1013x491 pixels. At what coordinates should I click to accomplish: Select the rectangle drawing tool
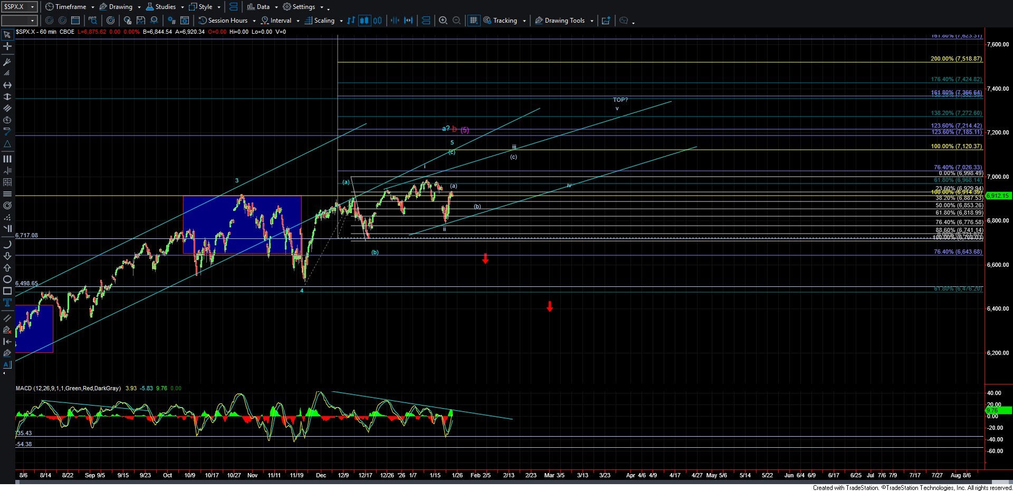pyautogui.click(x=7, y=291)
